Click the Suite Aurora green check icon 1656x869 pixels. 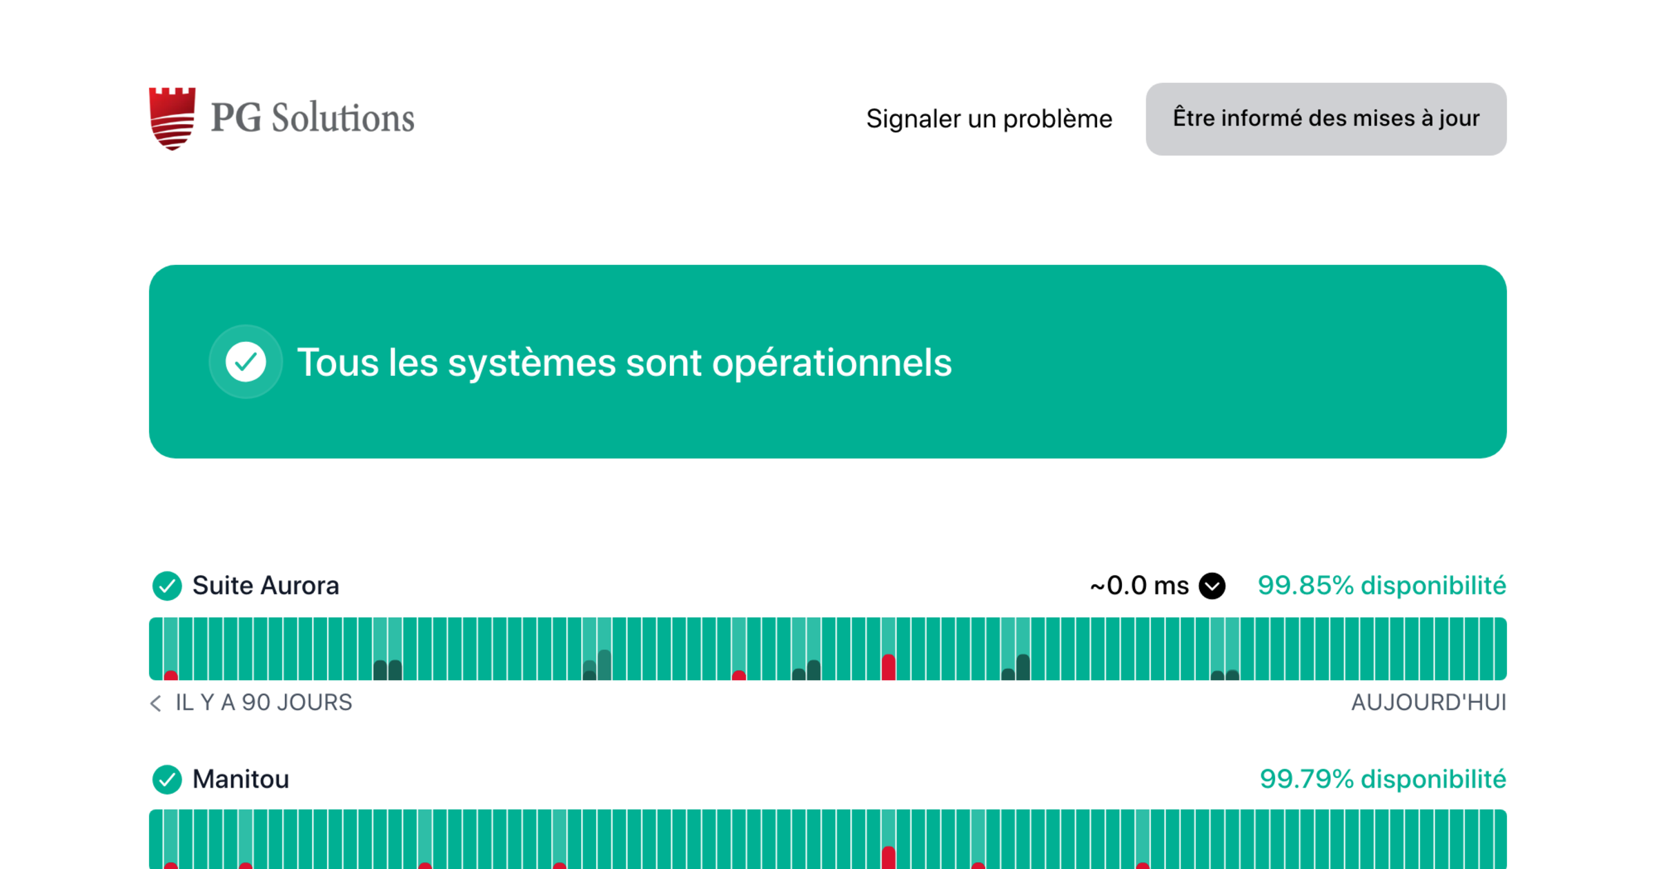(x=167, y=586)
